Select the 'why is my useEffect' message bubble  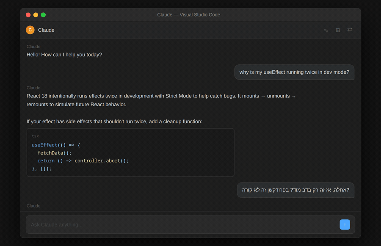click(294, 72)
